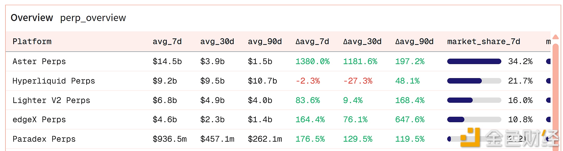Image resolution: width=563 pixels, height=151 pixels.
Task: Sort by the Δavg_90d column header
Action: [414, 42]
